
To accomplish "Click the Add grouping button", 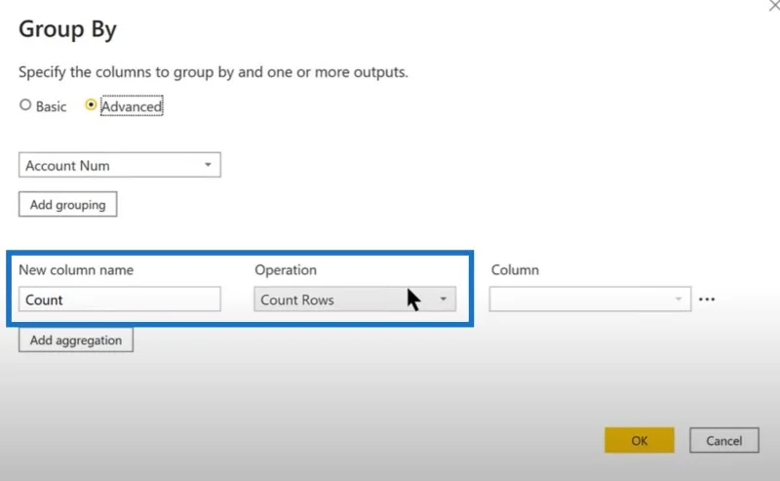I will click(67, 204).
